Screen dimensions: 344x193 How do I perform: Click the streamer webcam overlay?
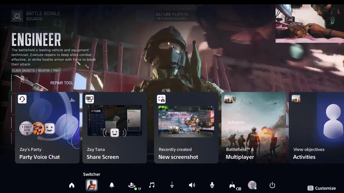(x=310, y=24)
